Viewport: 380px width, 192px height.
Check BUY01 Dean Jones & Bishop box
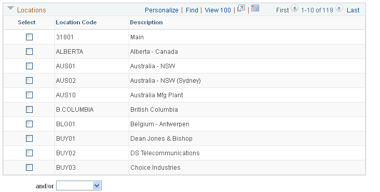coord(29,138)
